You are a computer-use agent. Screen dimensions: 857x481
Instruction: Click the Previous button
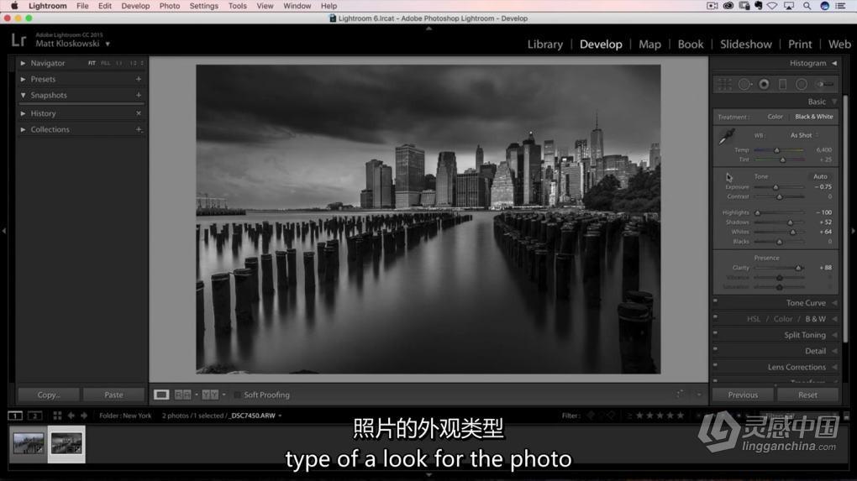(743, 395)
